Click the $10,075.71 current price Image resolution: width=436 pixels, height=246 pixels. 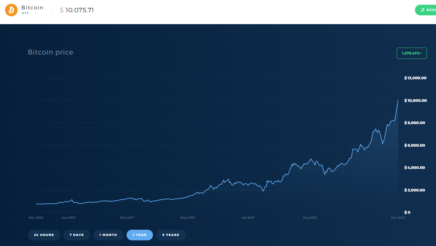click(x=77, y=10)
